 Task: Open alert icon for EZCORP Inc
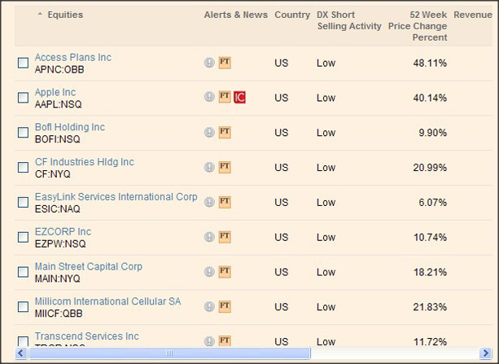coord(209,237)
